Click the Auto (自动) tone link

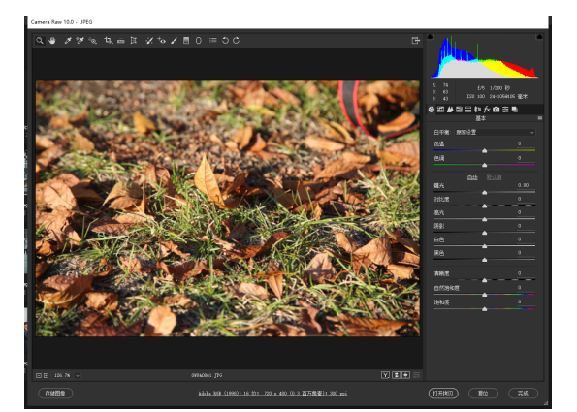(x=472, y=177)
